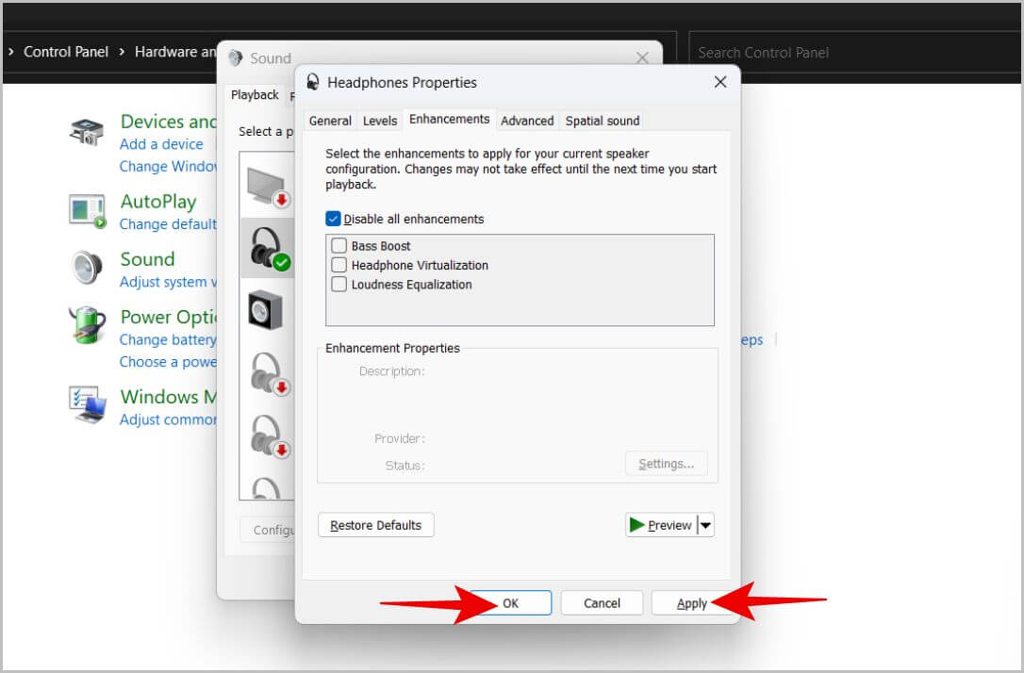
Task: Focus the Search Control Panel field
Action: pyautogui.click(x=853, y=52)
